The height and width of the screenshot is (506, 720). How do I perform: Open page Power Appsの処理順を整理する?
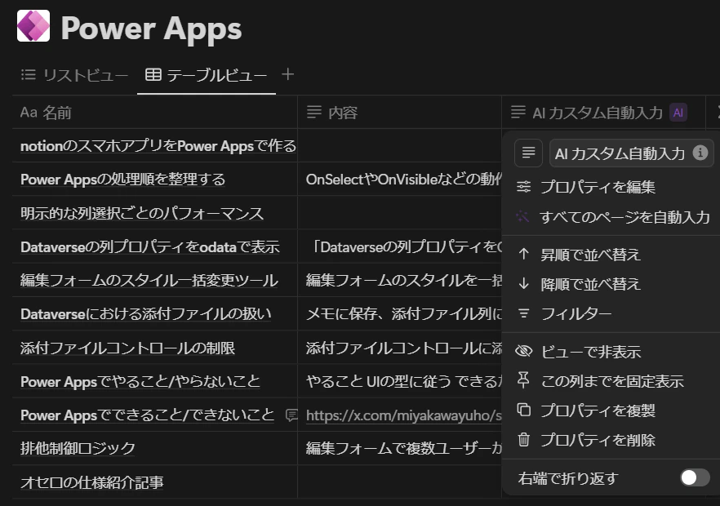coord(123,179)
